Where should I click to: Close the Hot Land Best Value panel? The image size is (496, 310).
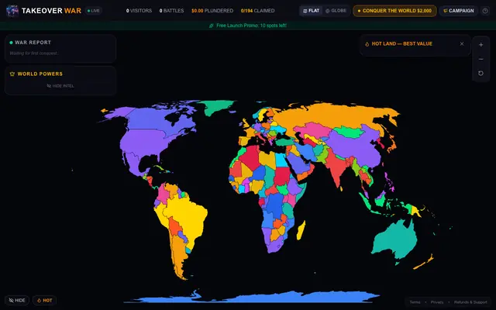coord(462,43)
